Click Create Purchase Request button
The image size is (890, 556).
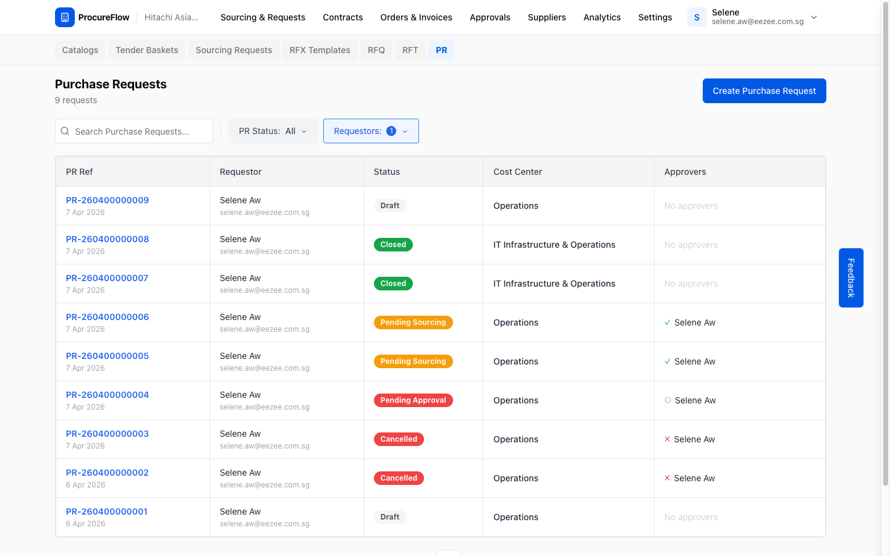[x=765, y=91]
